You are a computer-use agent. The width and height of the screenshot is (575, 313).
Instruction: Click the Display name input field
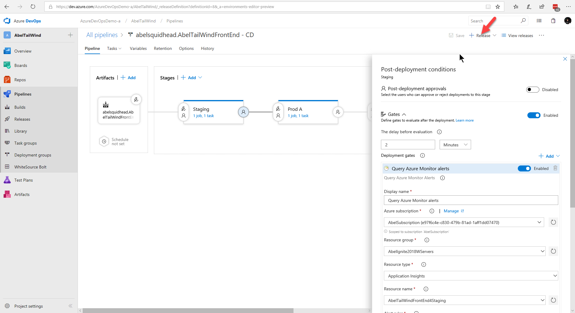click(x=471, y=200)
